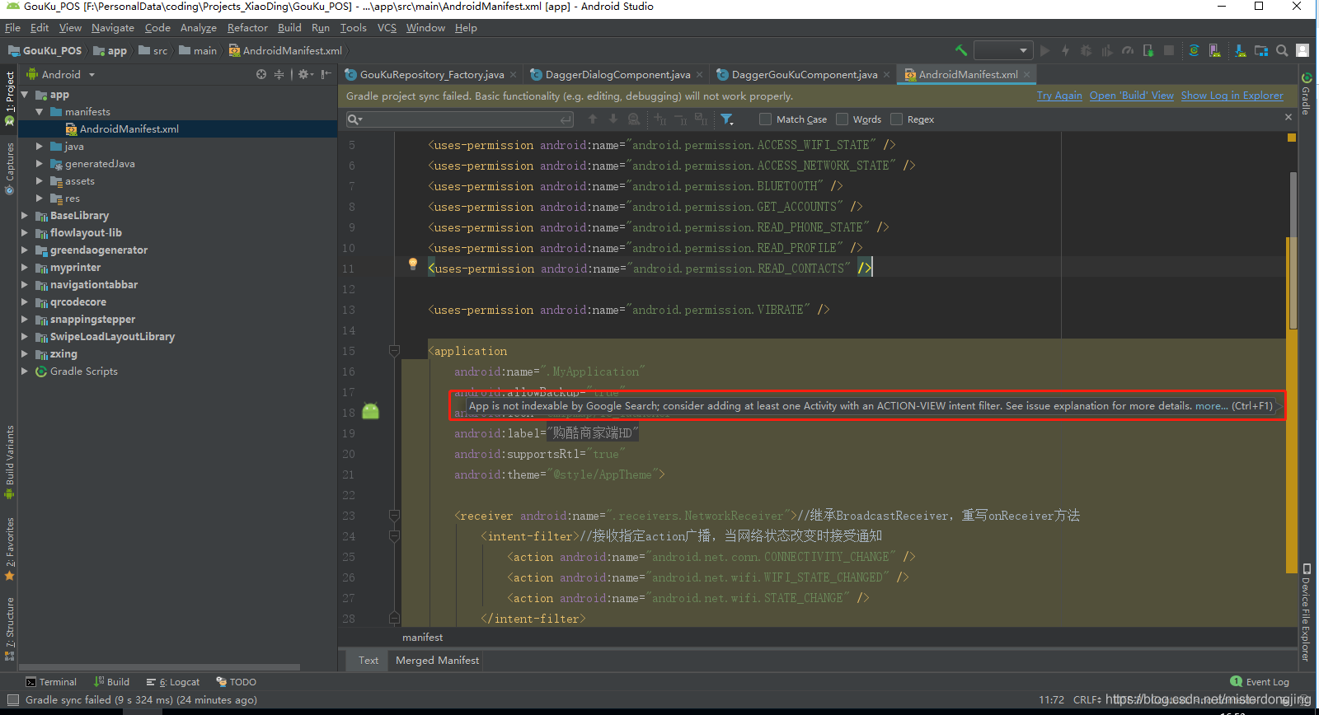Open the TODO tool window

point(237,682)
